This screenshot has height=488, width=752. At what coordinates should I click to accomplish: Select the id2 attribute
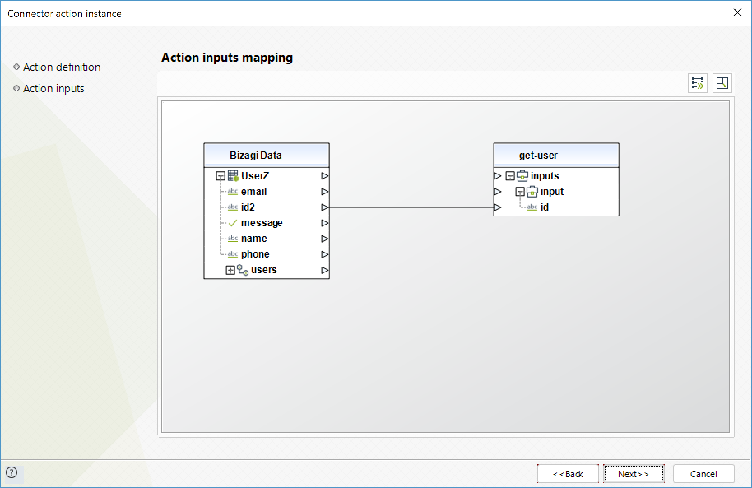pyautogui.click(x=248, y=207)
